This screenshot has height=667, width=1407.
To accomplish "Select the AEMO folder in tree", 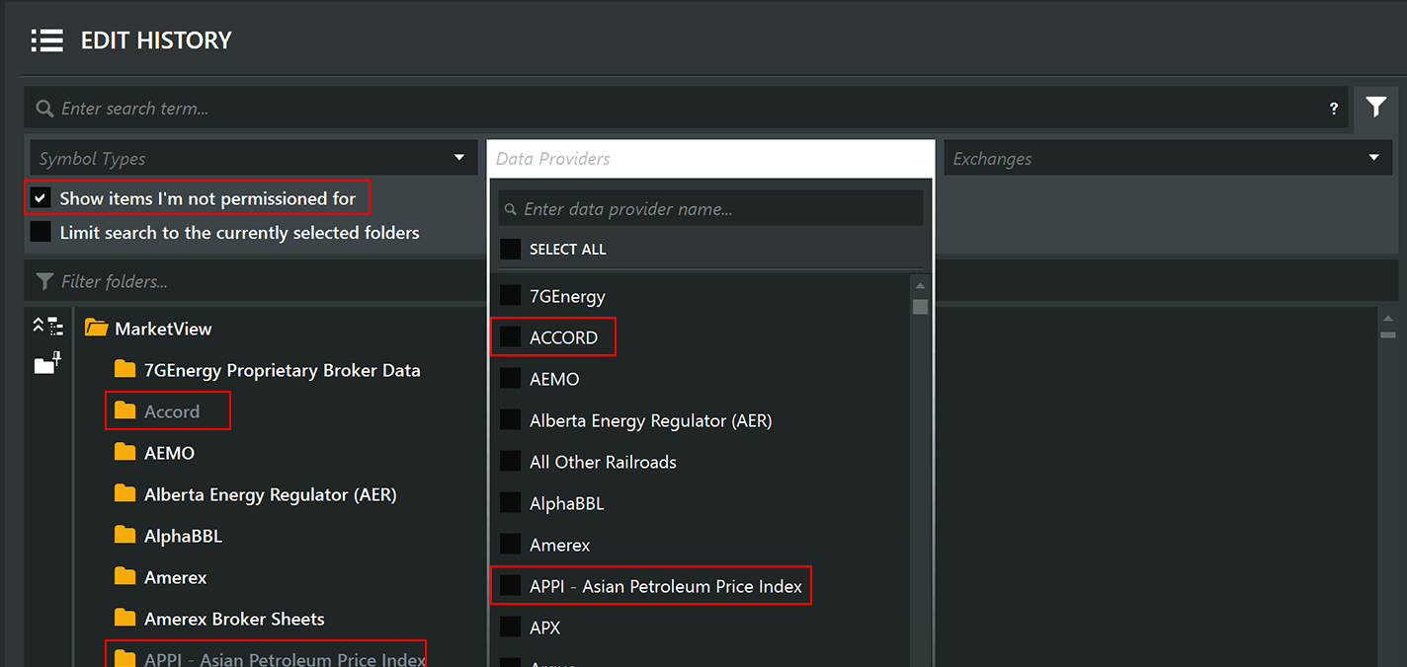I will point(169,453).
